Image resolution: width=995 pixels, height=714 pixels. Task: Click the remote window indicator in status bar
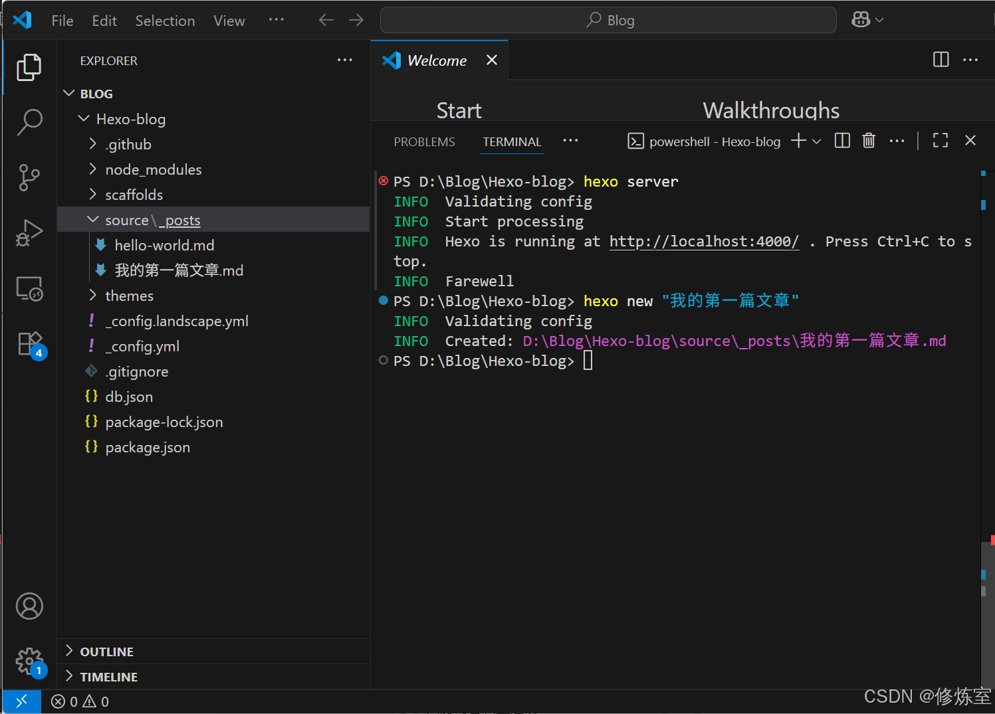21,701
